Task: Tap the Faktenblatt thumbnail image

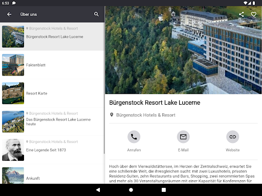Action: pyautogui.click(x=13, y=65)
